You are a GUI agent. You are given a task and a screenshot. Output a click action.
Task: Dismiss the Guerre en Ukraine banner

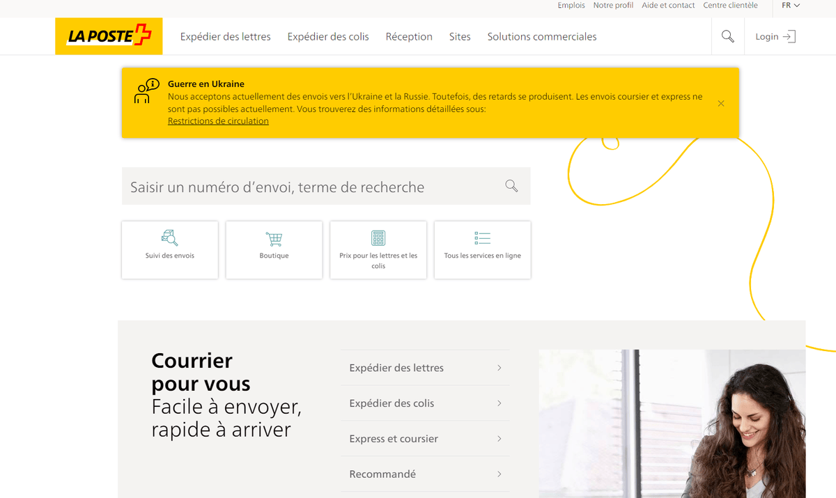[721, 103]
